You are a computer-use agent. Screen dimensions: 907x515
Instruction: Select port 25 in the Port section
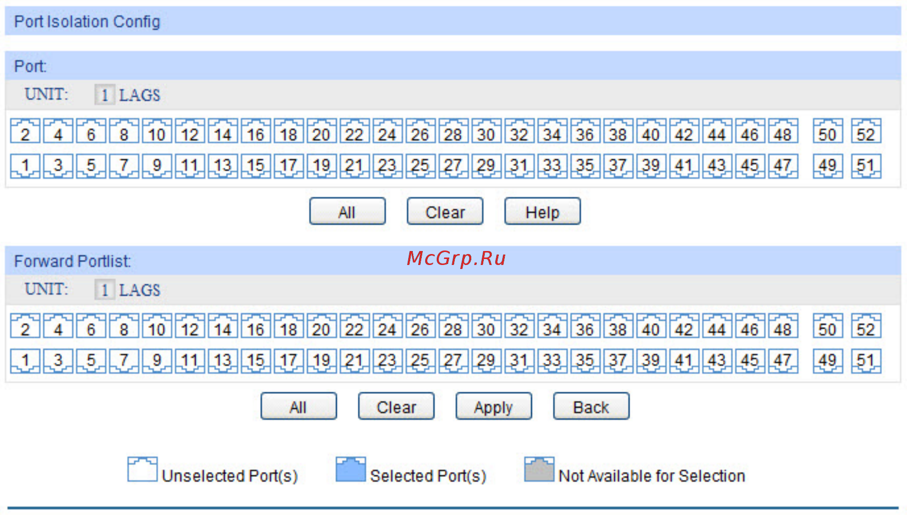click(x=421, y=166)
